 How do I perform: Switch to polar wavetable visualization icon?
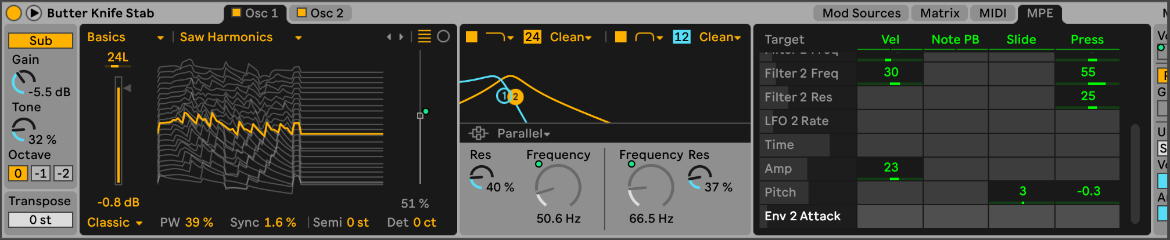pyautogui.click(x=443, y=37)
